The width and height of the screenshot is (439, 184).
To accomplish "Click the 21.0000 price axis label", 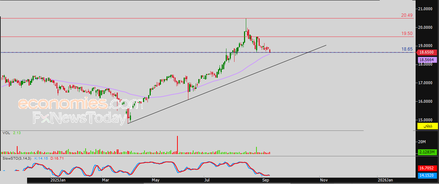I will pos(425,9).
